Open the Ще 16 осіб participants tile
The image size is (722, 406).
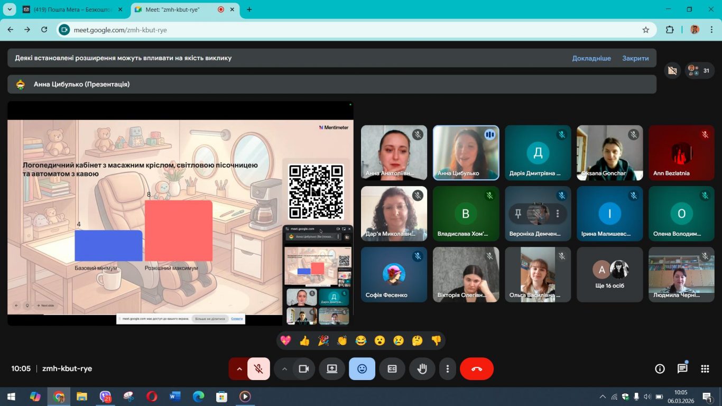[x=610, y=275]
